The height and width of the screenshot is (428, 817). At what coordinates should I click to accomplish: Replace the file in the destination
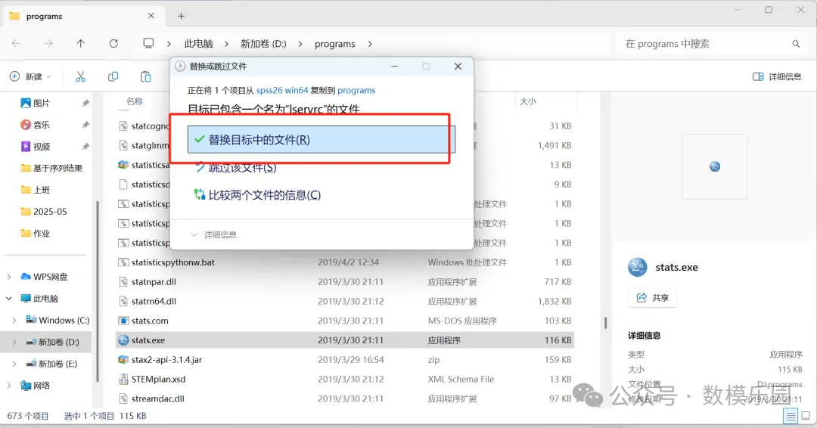click(x=322, y=140)
